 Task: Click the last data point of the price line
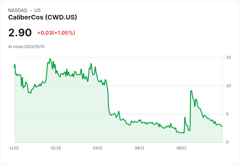(x=222, y=126)
